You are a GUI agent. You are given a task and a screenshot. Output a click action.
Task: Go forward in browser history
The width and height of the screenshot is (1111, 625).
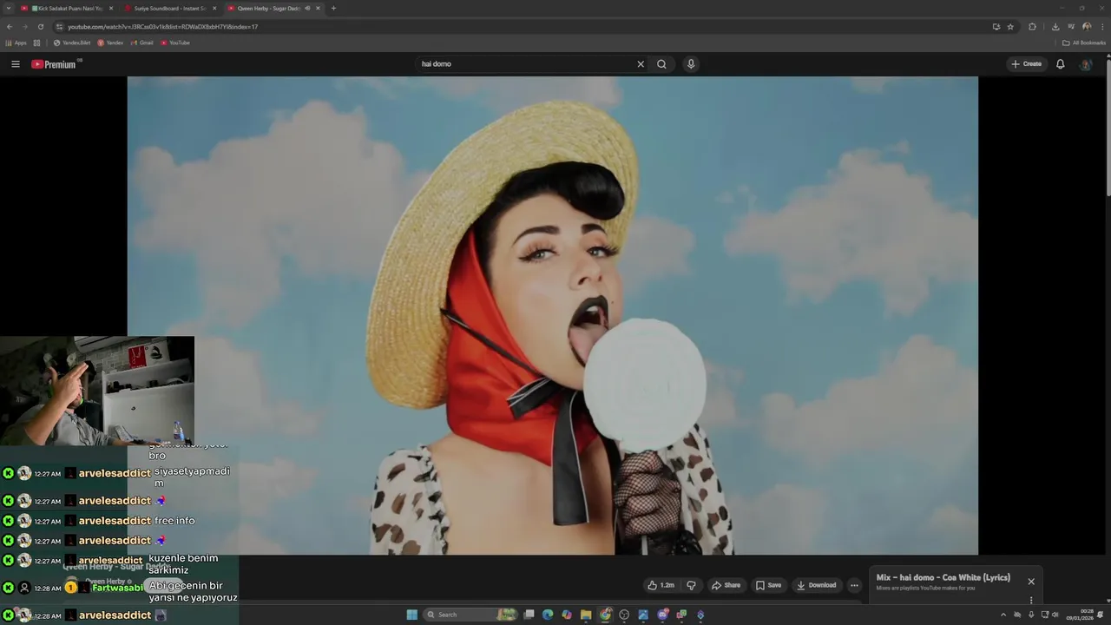coord(24,27)
